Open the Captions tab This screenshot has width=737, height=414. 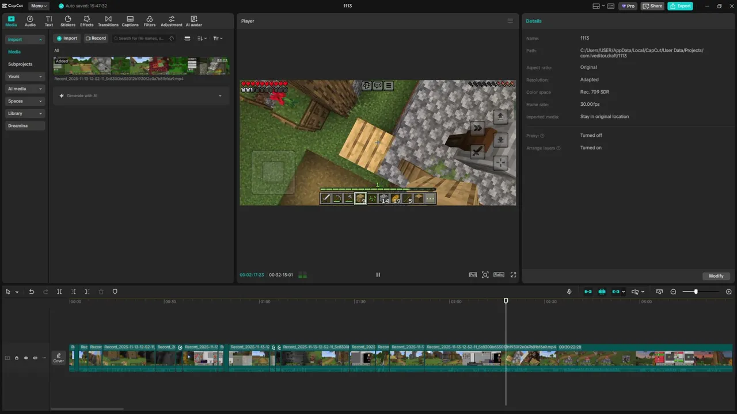(x=130, y=21)
